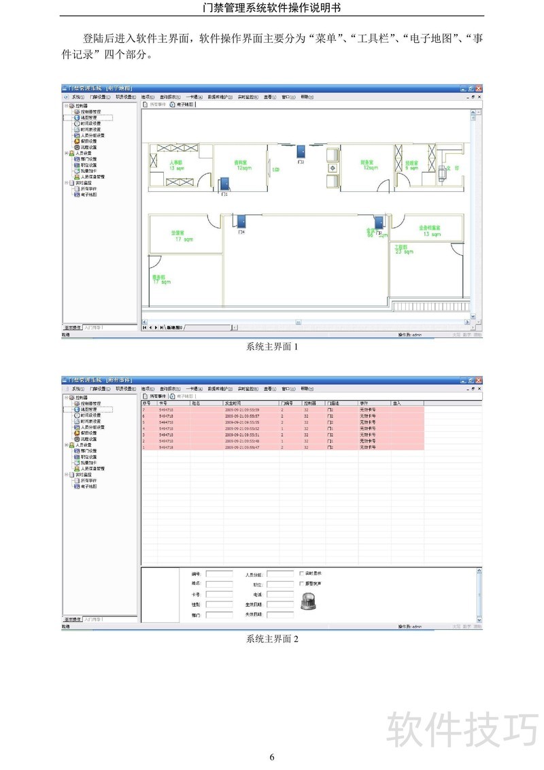
Task: Collapse the 人员设置 node in the events window
Action: tap(66, 445)
